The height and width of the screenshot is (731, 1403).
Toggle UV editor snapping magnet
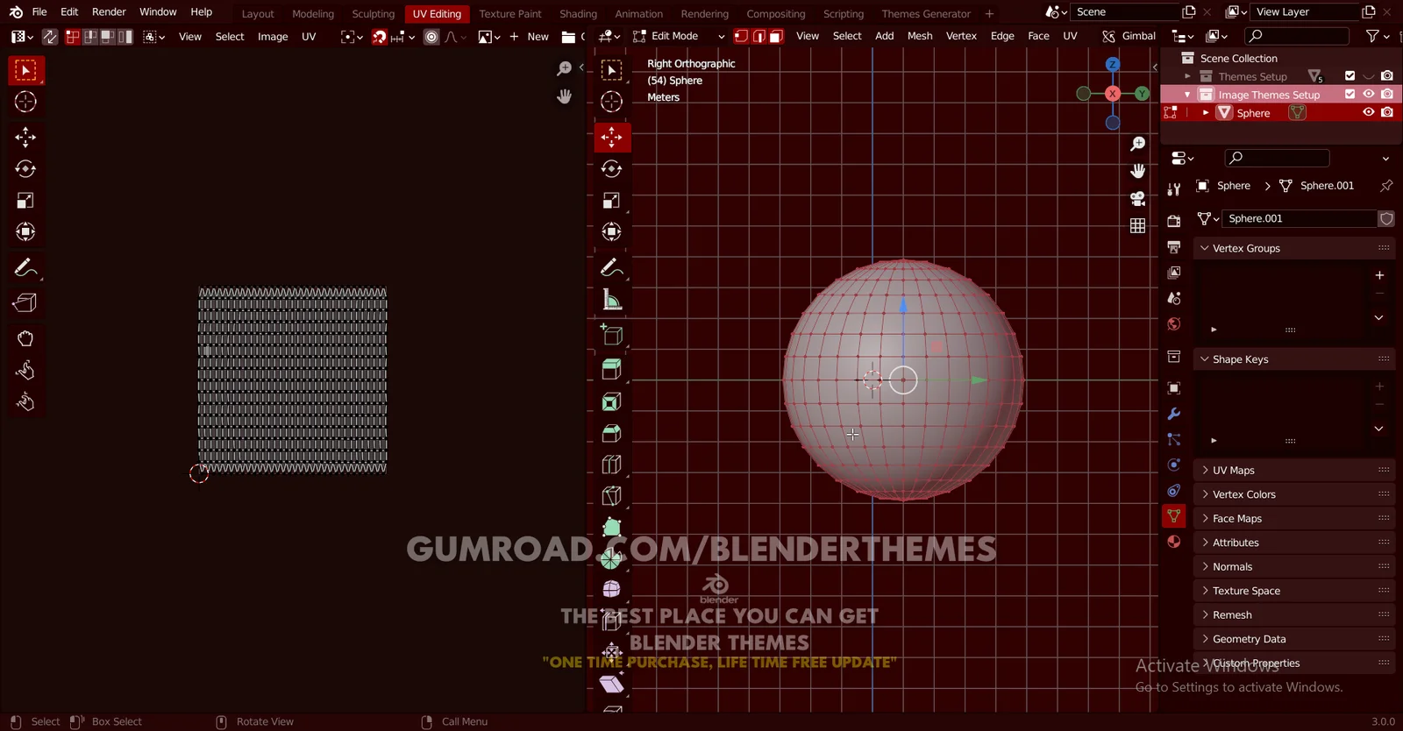(379, 37)
